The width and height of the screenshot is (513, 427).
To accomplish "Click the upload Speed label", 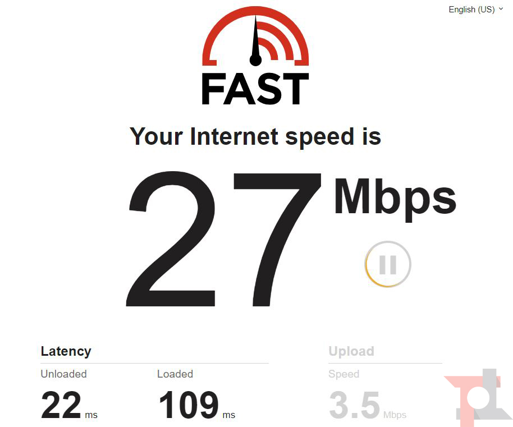I will 344,374.
